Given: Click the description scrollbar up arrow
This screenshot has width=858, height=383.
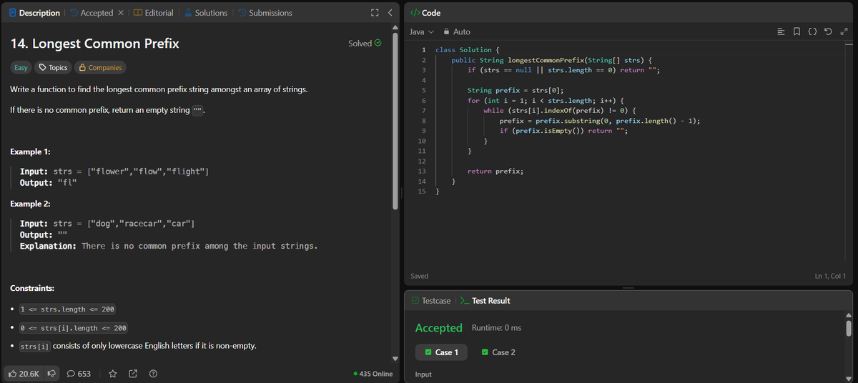Looking at the screenshot, I should point(396,27).
